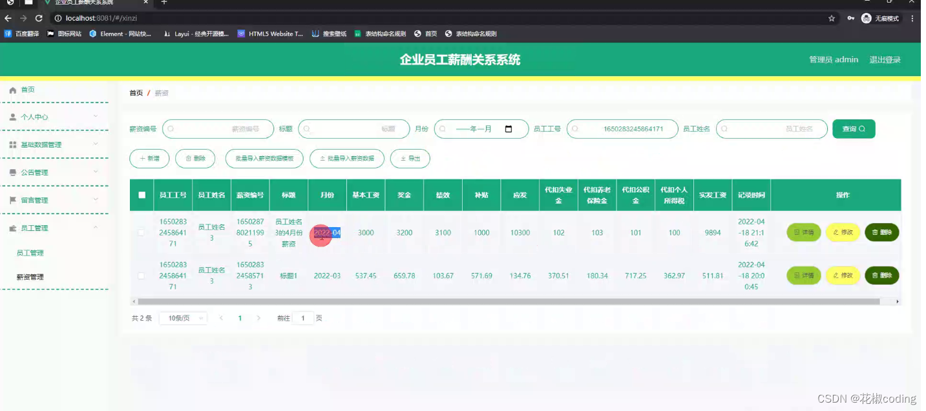
Task: Click the table horizontal scrollbar
Action: click(x=509, y=301)
